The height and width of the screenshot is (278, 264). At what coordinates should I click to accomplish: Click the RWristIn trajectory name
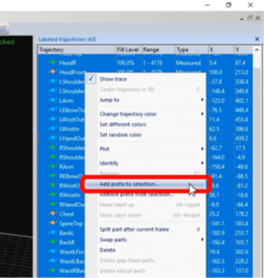70,195
